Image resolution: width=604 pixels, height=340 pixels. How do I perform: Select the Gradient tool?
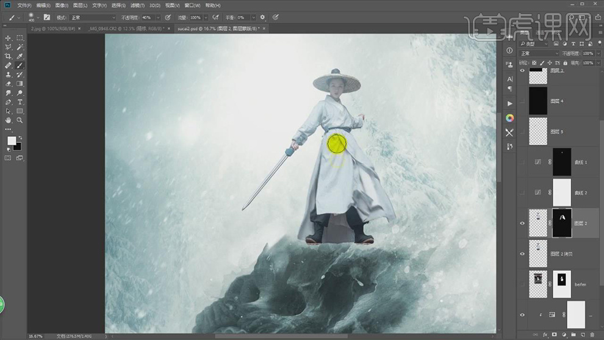click(20, 84)
